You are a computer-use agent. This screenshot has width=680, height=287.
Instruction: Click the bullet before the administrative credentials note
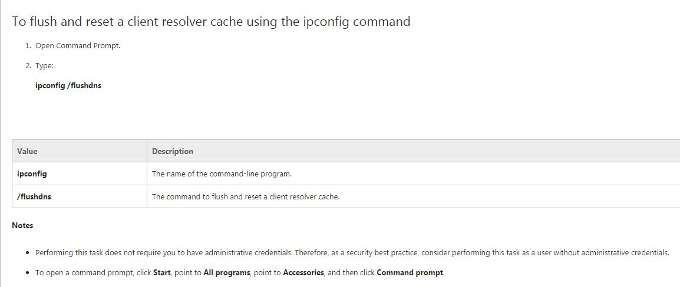click(x=28, y=253)
